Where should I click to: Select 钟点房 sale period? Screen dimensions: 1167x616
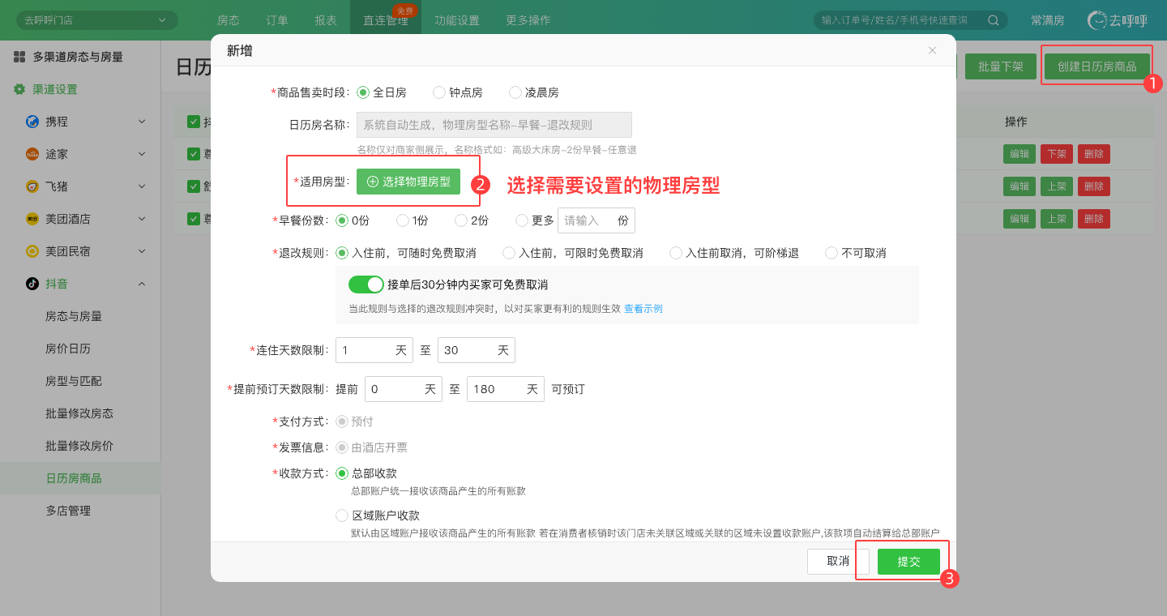pos(439,92)
